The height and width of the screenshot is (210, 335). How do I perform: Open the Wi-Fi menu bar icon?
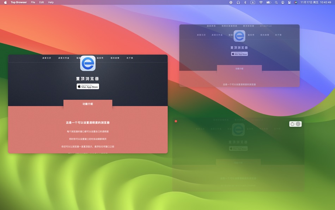click(x=261, y=2)
